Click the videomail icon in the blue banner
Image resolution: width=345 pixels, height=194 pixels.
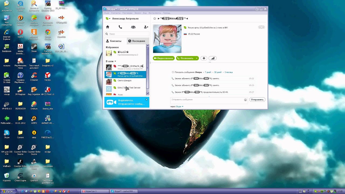[x=111, y=102]
